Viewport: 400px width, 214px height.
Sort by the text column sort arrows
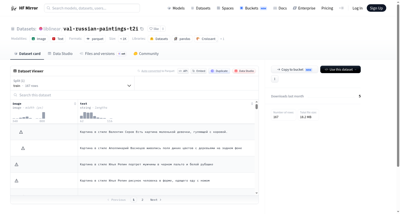(252, 104)
